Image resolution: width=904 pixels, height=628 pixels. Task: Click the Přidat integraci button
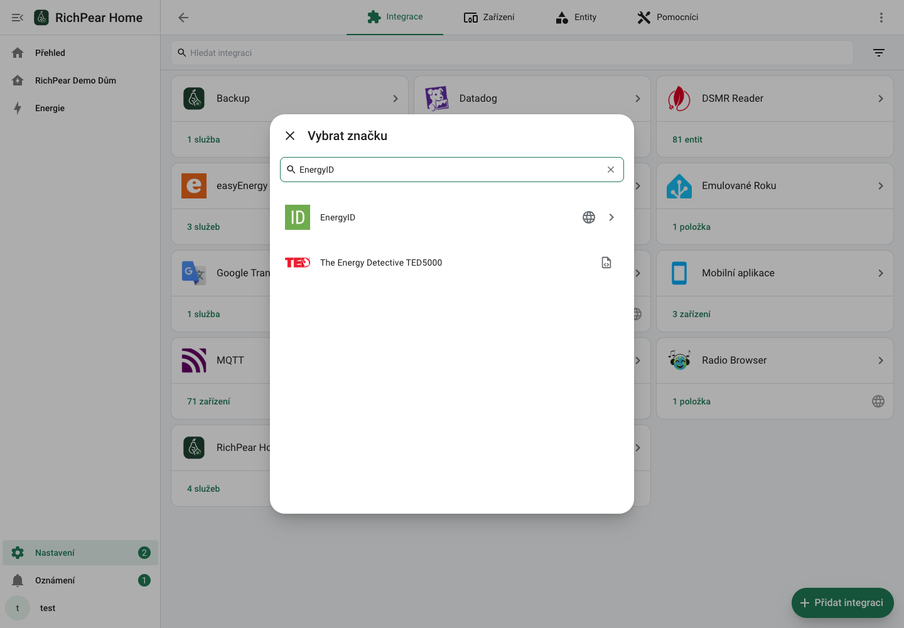842,603
